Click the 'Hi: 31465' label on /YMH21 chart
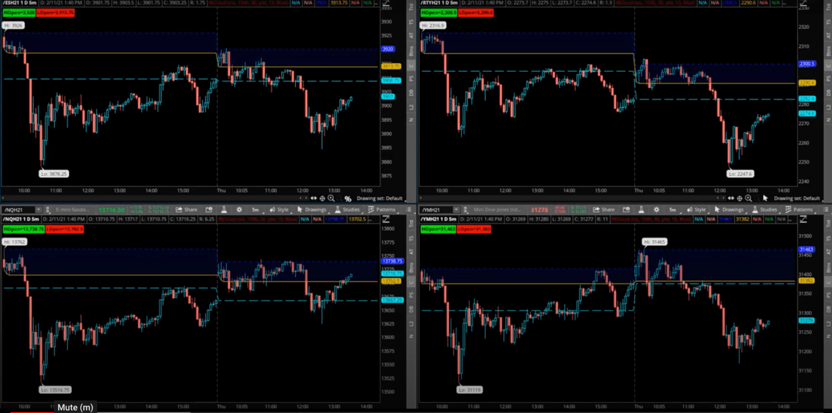Screen dimensions: 832x413 click(x=654, y=242)
